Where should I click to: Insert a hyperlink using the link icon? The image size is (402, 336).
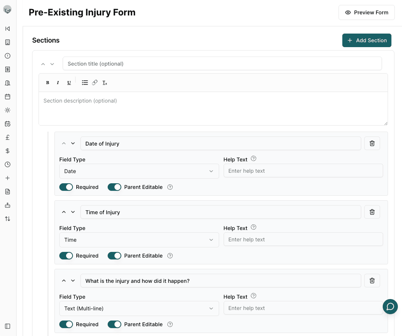point(95,83)
